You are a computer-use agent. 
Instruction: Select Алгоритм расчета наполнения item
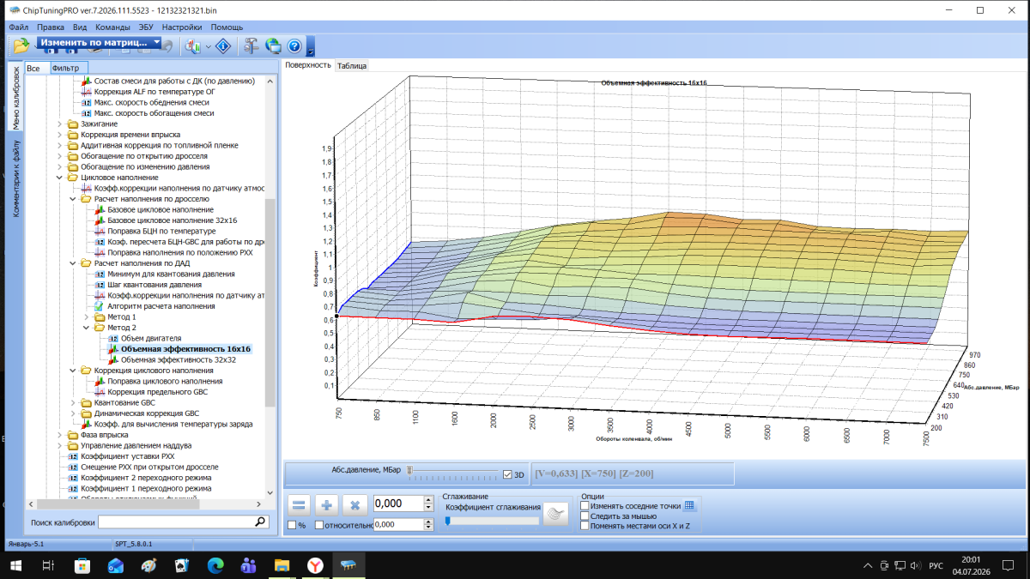(161, 306)
